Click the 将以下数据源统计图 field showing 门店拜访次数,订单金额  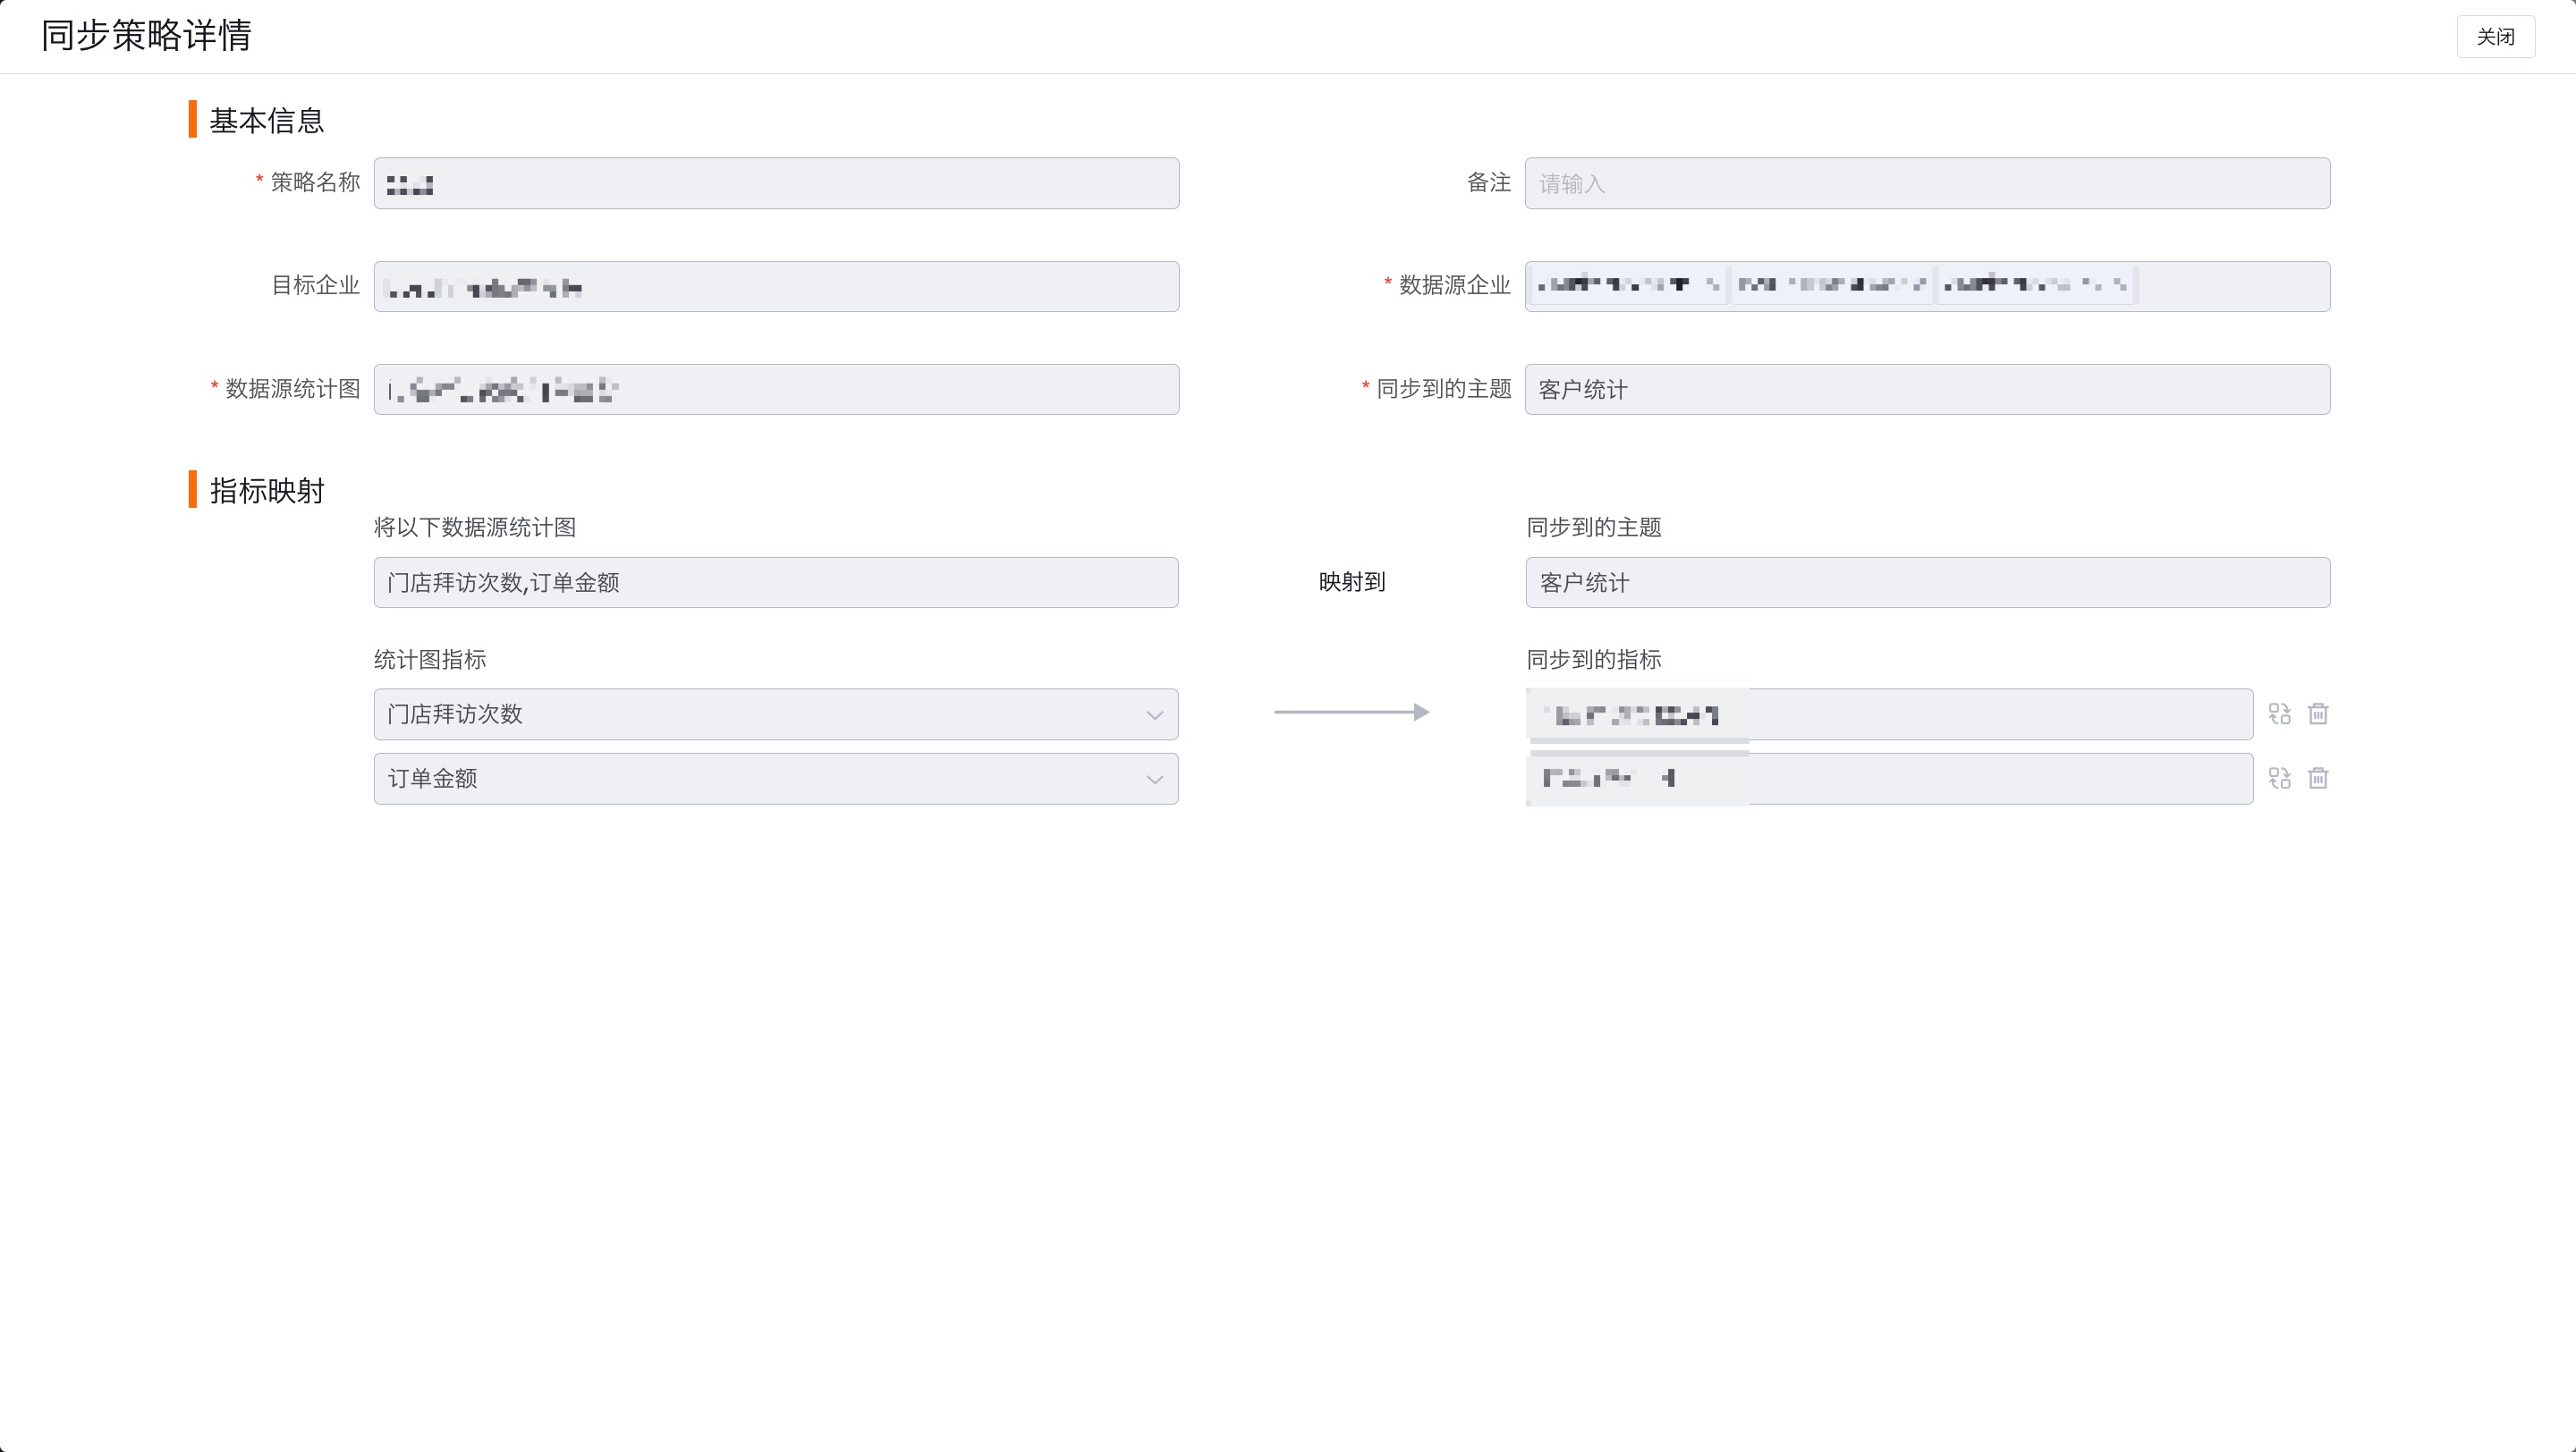[x=776, y=583]
